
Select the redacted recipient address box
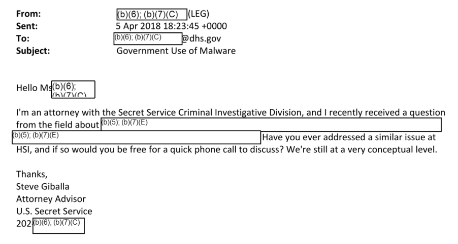[x=148, y=38]
